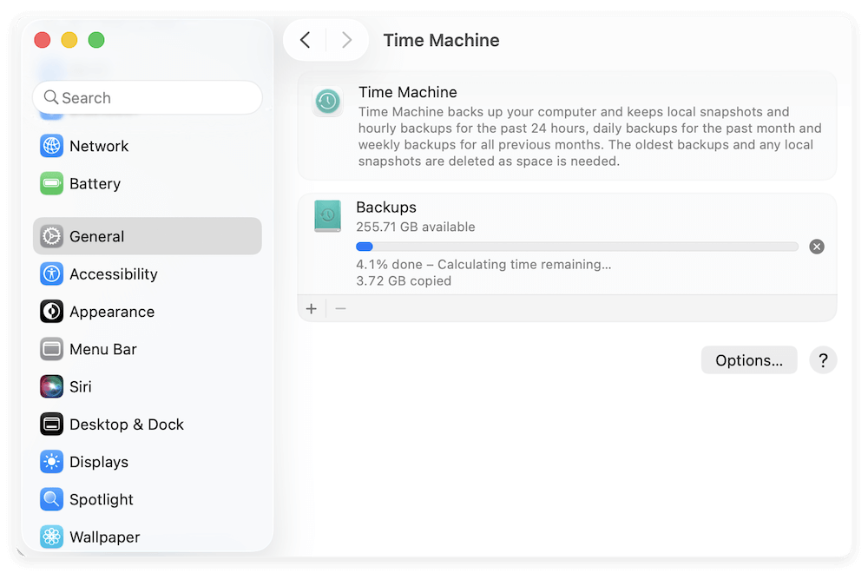Cancel the backup with the X button

tap(816, 246)
